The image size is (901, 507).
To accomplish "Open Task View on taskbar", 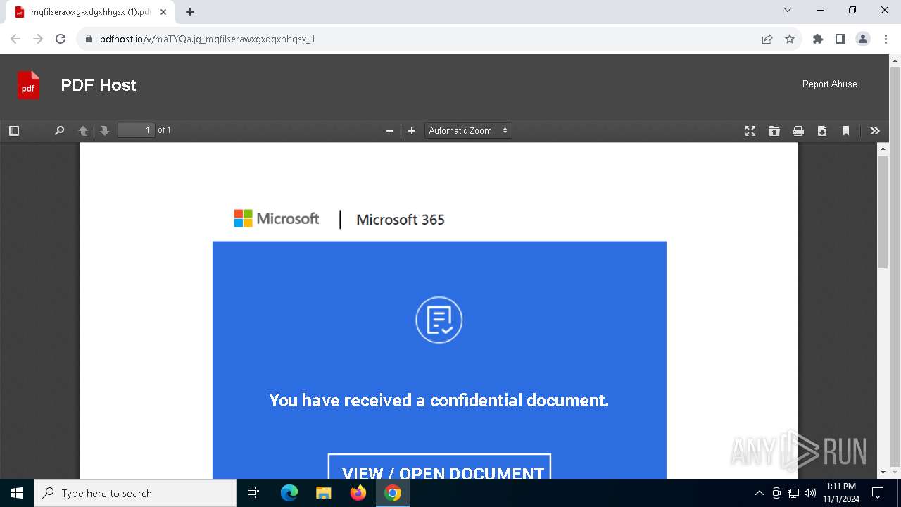I will (254, 493).
